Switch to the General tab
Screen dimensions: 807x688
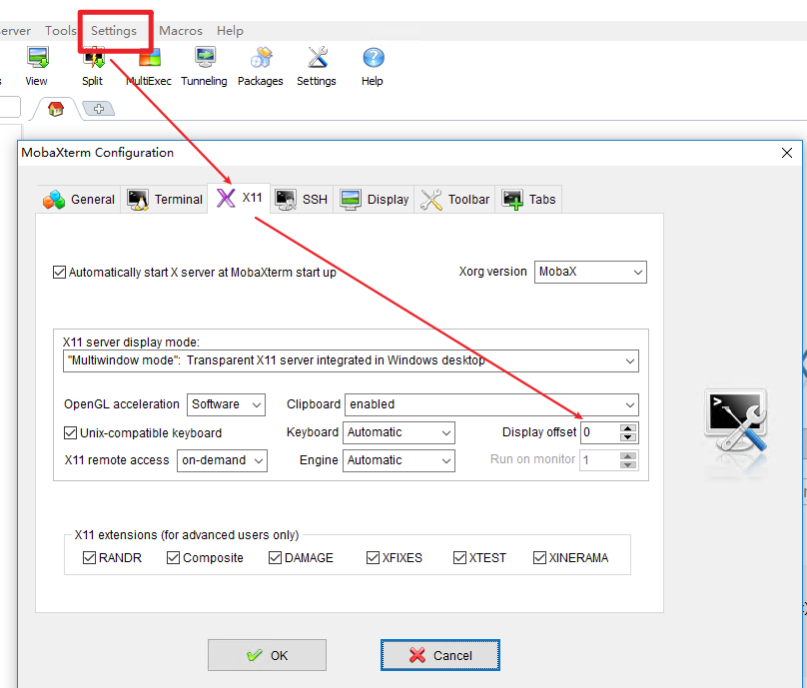click(79, 199)
